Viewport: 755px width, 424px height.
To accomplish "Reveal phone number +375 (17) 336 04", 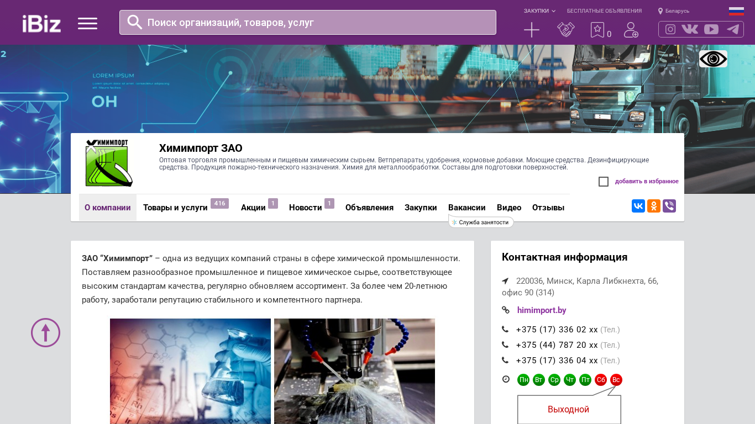I will coord(557,361).
